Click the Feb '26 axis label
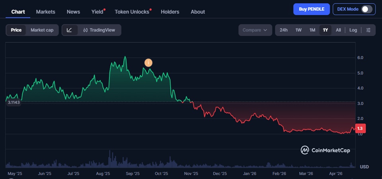382x179 pixels. [x=279, y=174]
